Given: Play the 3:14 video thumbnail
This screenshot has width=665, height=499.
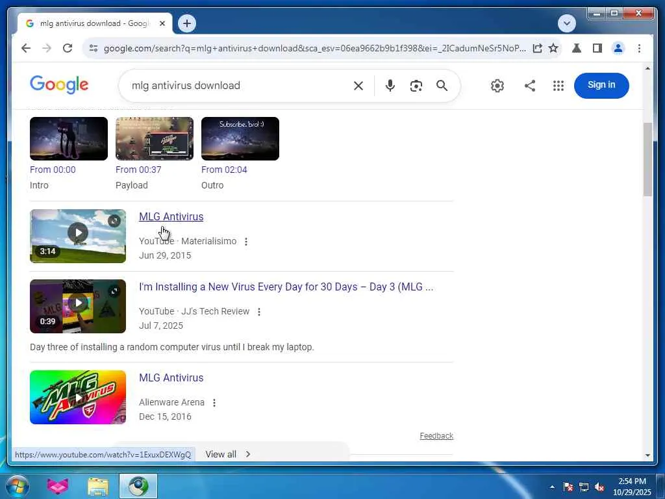Looking at the screenshot, I should pos(78,233).
